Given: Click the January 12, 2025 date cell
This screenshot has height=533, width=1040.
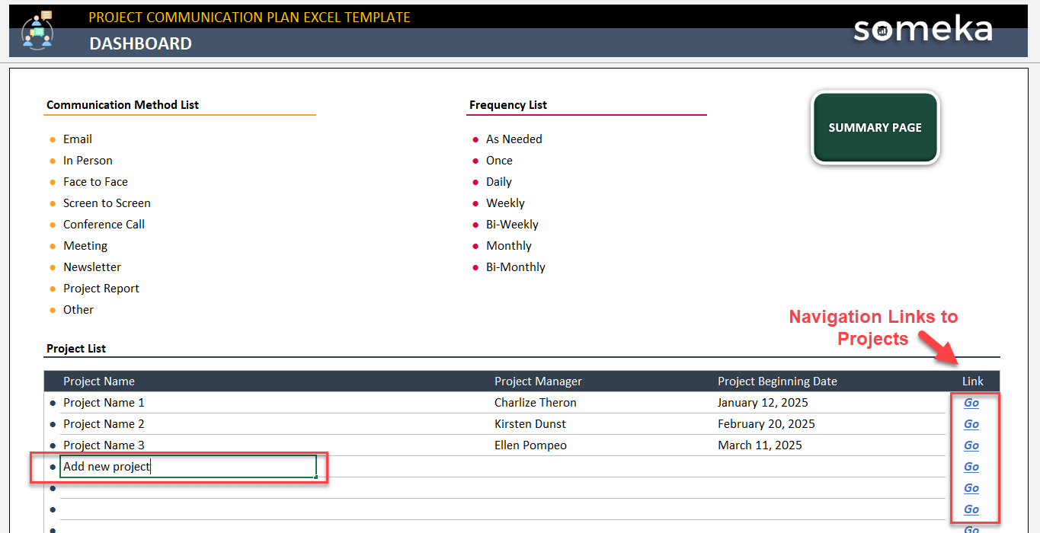Looking at the screenshot, I should [x=763, y=403].
